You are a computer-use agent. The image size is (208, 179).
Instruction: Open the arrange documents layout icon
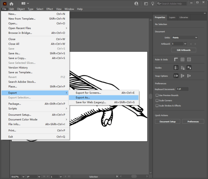23,3
